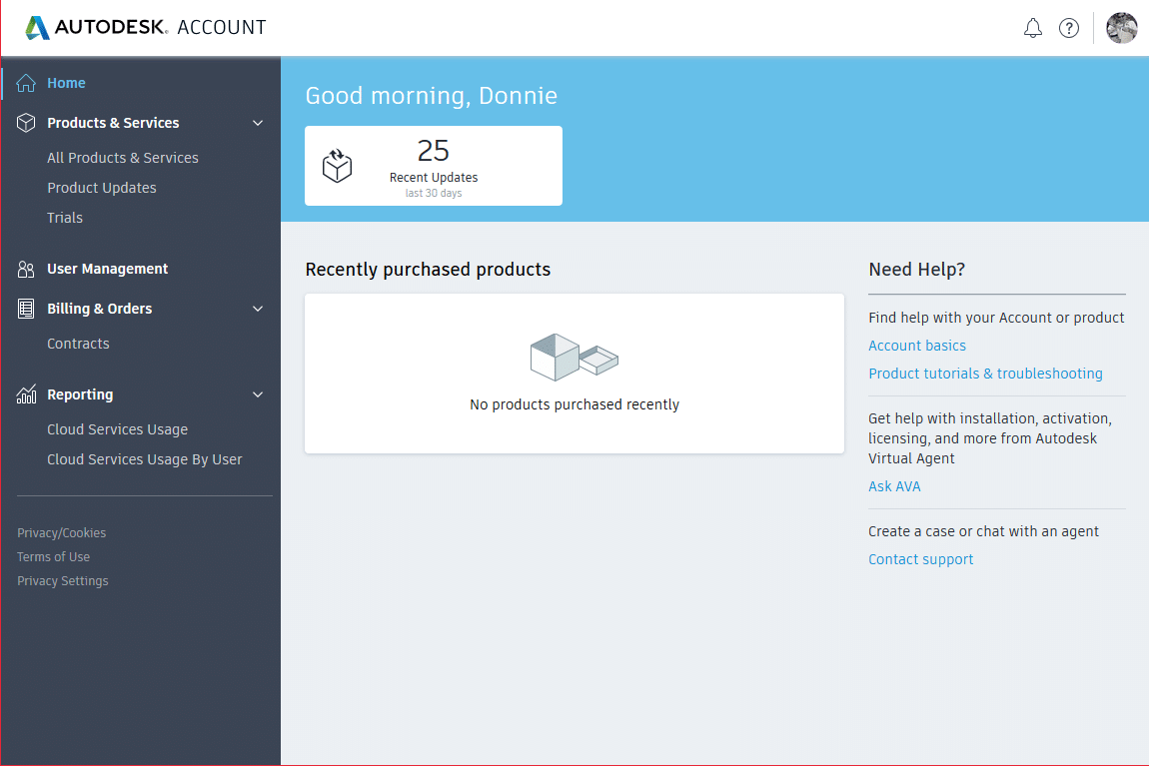
Task: Click the Recent Updates box icon
Action: [x=337, y=166]
